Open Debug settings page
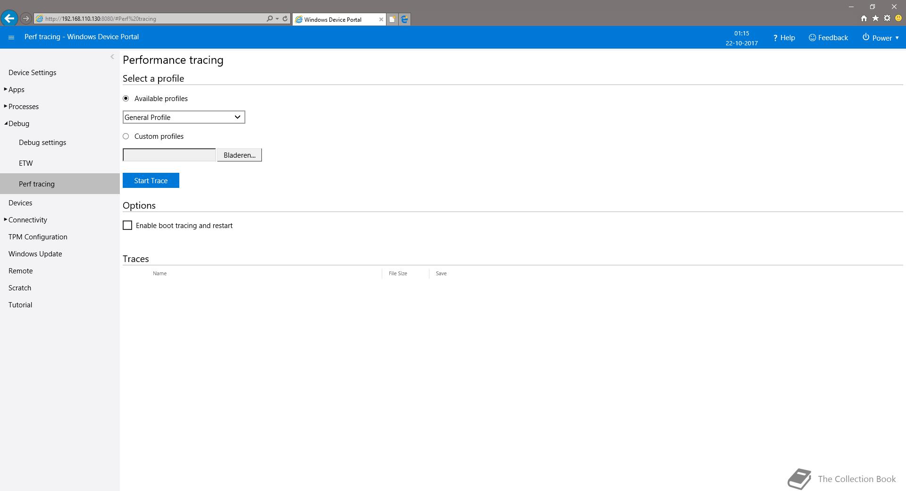 (x=42, y=143)
